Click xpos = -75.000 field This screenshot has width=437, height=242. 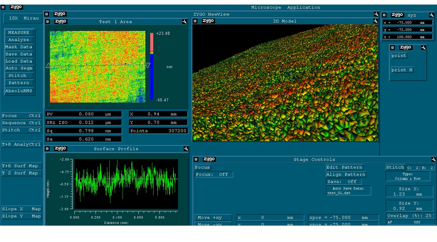coord(343,217)
